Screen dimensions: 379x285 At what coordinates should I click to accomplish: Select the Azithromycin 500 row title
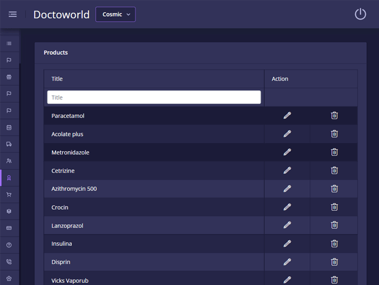(x=74, y=189)
